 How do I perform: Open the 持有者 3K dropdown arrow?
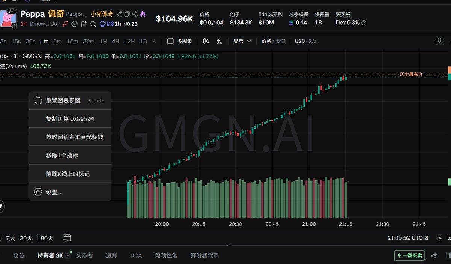68,255
